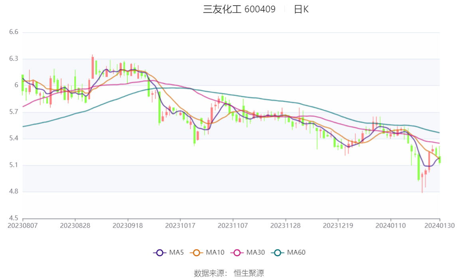Click the 20230918 x-axis date label
458x279 pixels.
click(x=128, y=226)
